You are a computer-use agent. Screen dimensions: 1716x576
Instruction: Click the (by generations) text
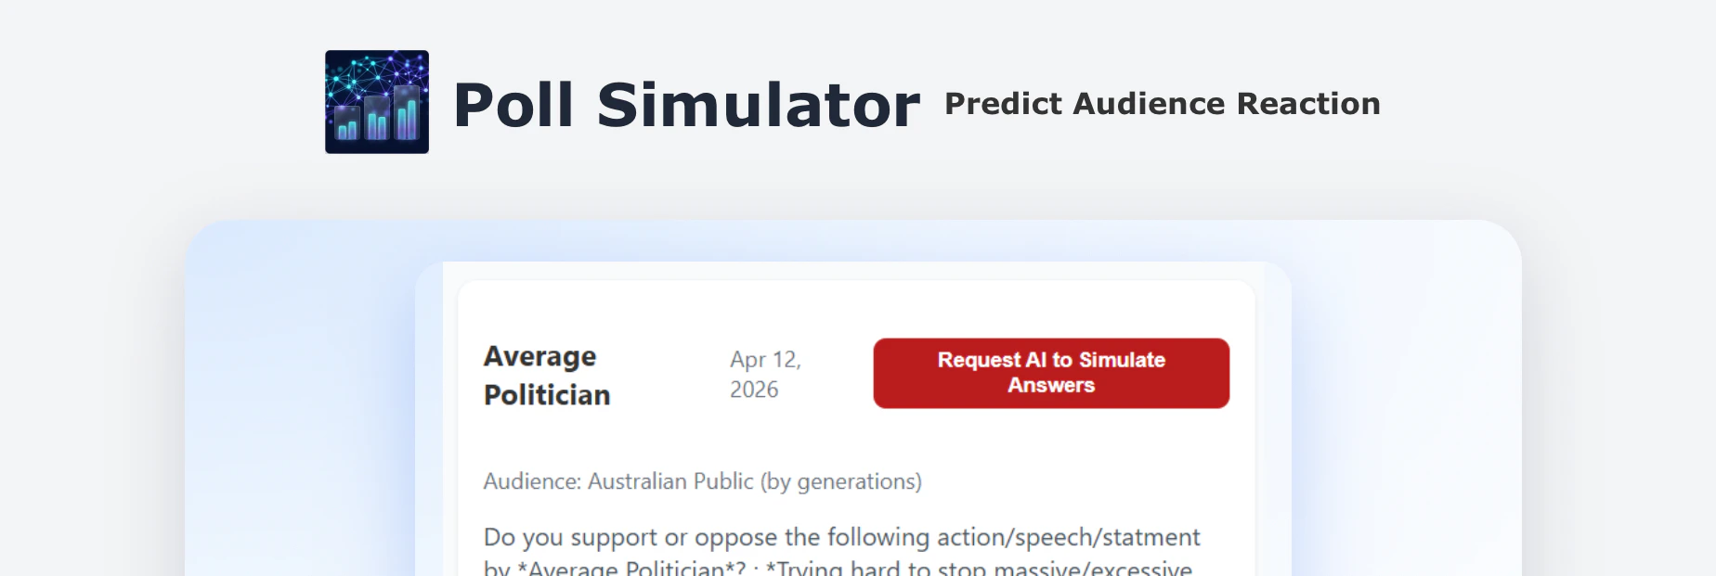840,481
